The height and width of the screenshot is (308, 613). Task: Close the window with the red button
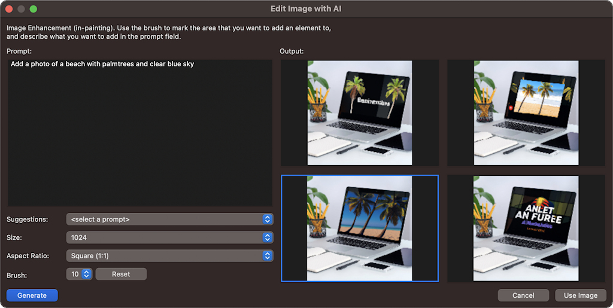[x=9, y=9]
